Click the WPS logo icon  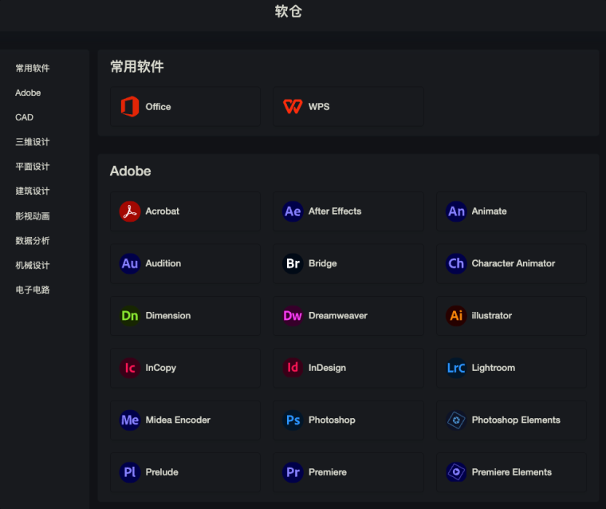point(293,106)
